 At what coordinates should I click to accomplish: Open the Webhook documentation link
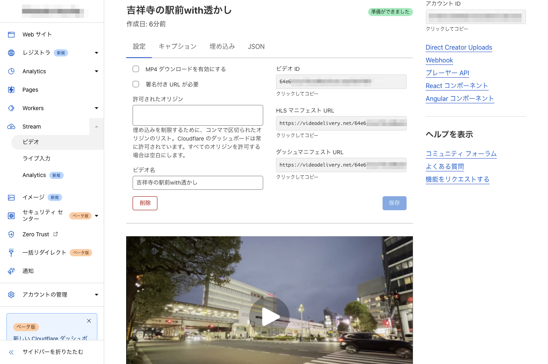[439, 60]
